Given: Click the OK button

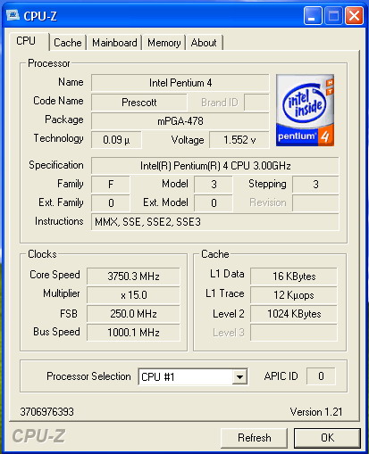Looking at the screenshot, I should pyautogui.click(x=327, y=438).
